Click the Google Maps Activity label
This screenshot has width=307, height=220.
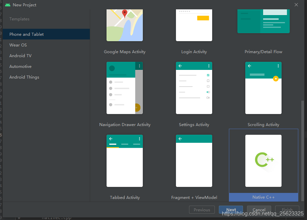[125, 52]
